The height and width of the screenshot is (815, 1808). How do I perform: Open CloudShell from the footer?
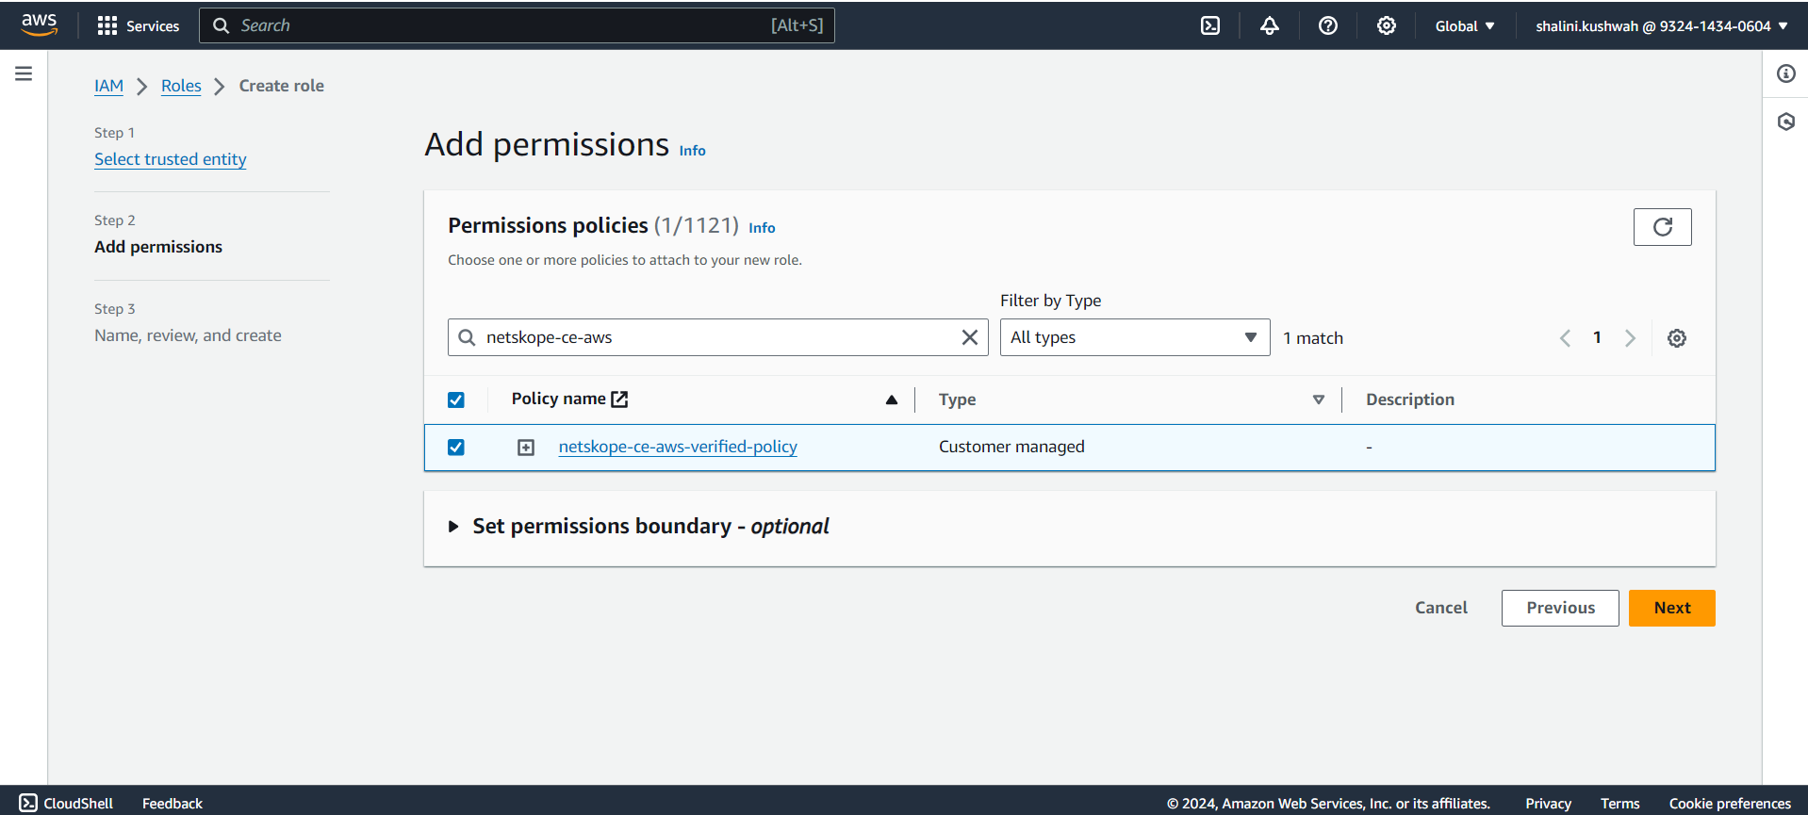(67, 803)
